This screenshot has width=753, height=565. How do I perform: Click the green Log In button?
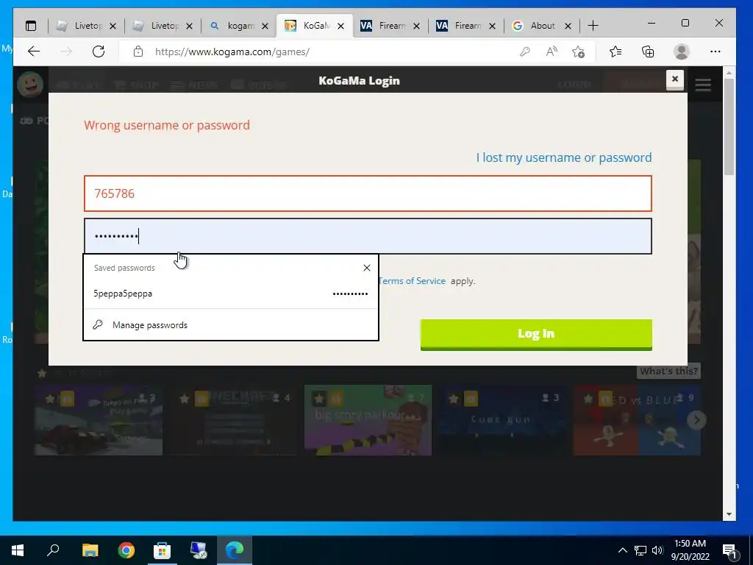[536, 335]
